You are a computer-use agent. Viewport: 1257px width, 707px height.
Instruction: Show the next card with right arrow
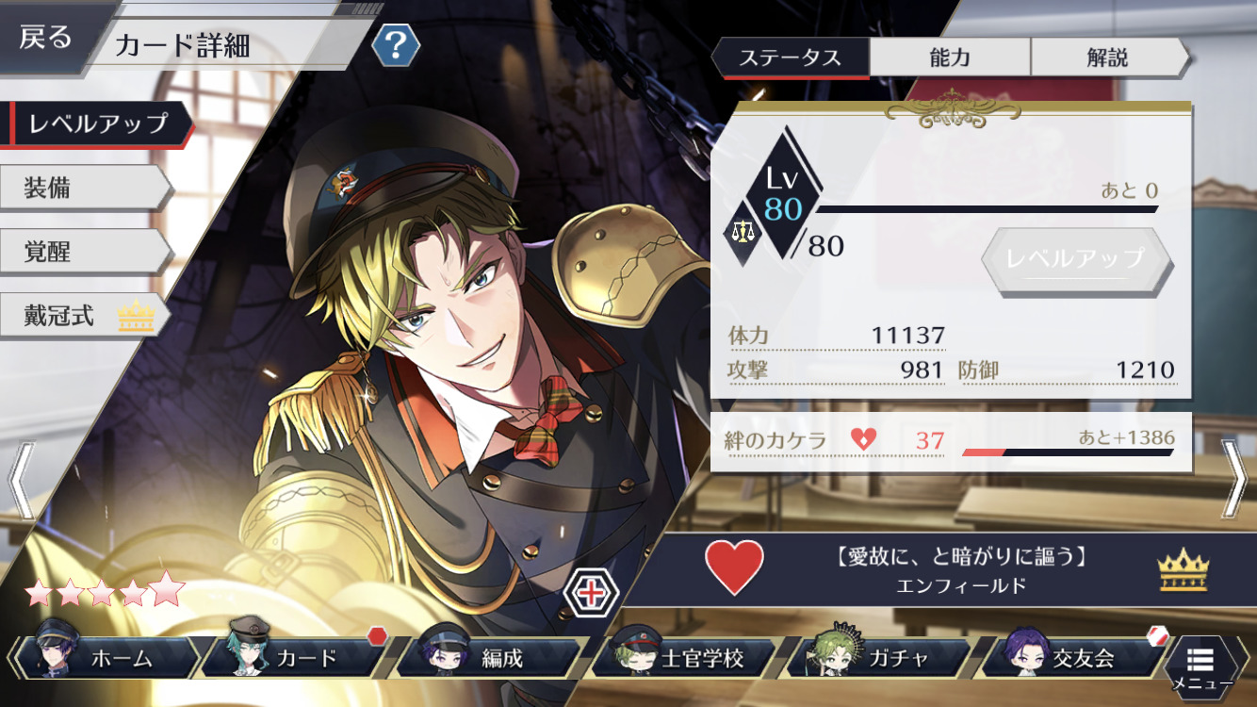[1233, 478]
